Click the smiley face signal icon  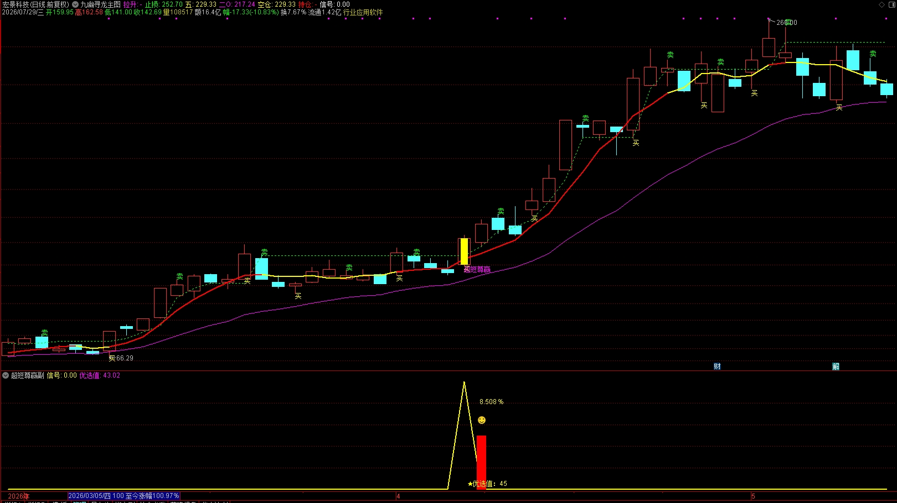482,420
